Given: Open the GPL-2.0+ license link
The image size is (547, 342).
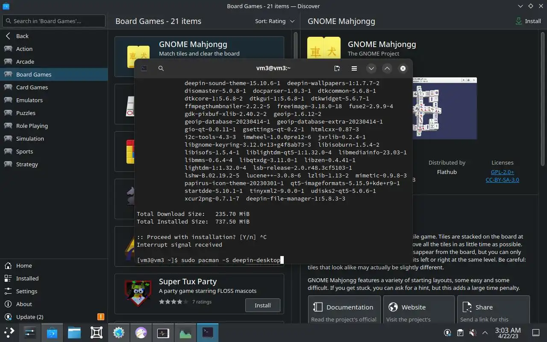Looking at the screenshot, I should click(x=503, y=172).
